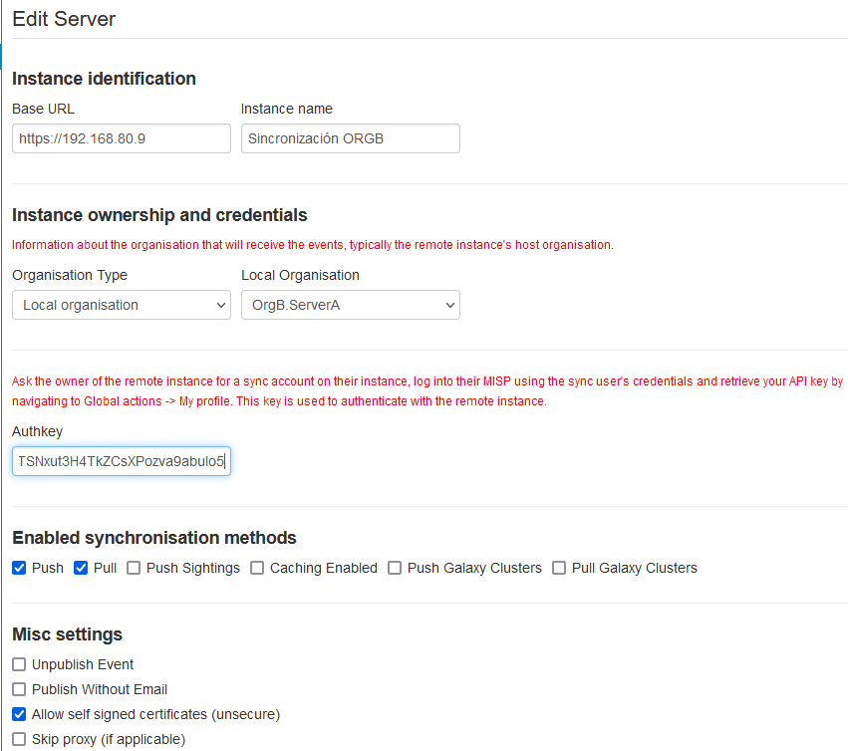Expand the Local Organisation dropdown
The width and height of the screenshot is (848, 751).
(x=350, y=305)
